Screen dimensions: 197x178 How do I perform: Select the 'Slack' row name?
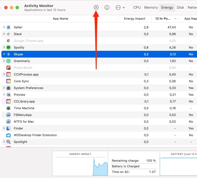click(18, 34)
